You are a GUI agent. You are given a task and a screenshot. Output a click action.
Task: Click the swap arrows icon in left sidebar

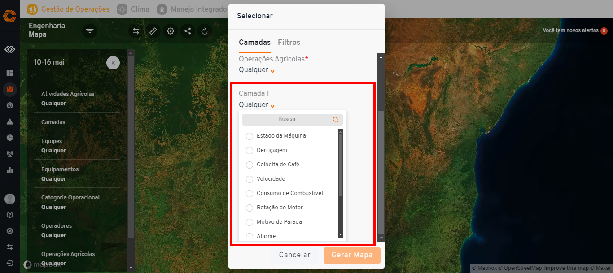(10, 247)
